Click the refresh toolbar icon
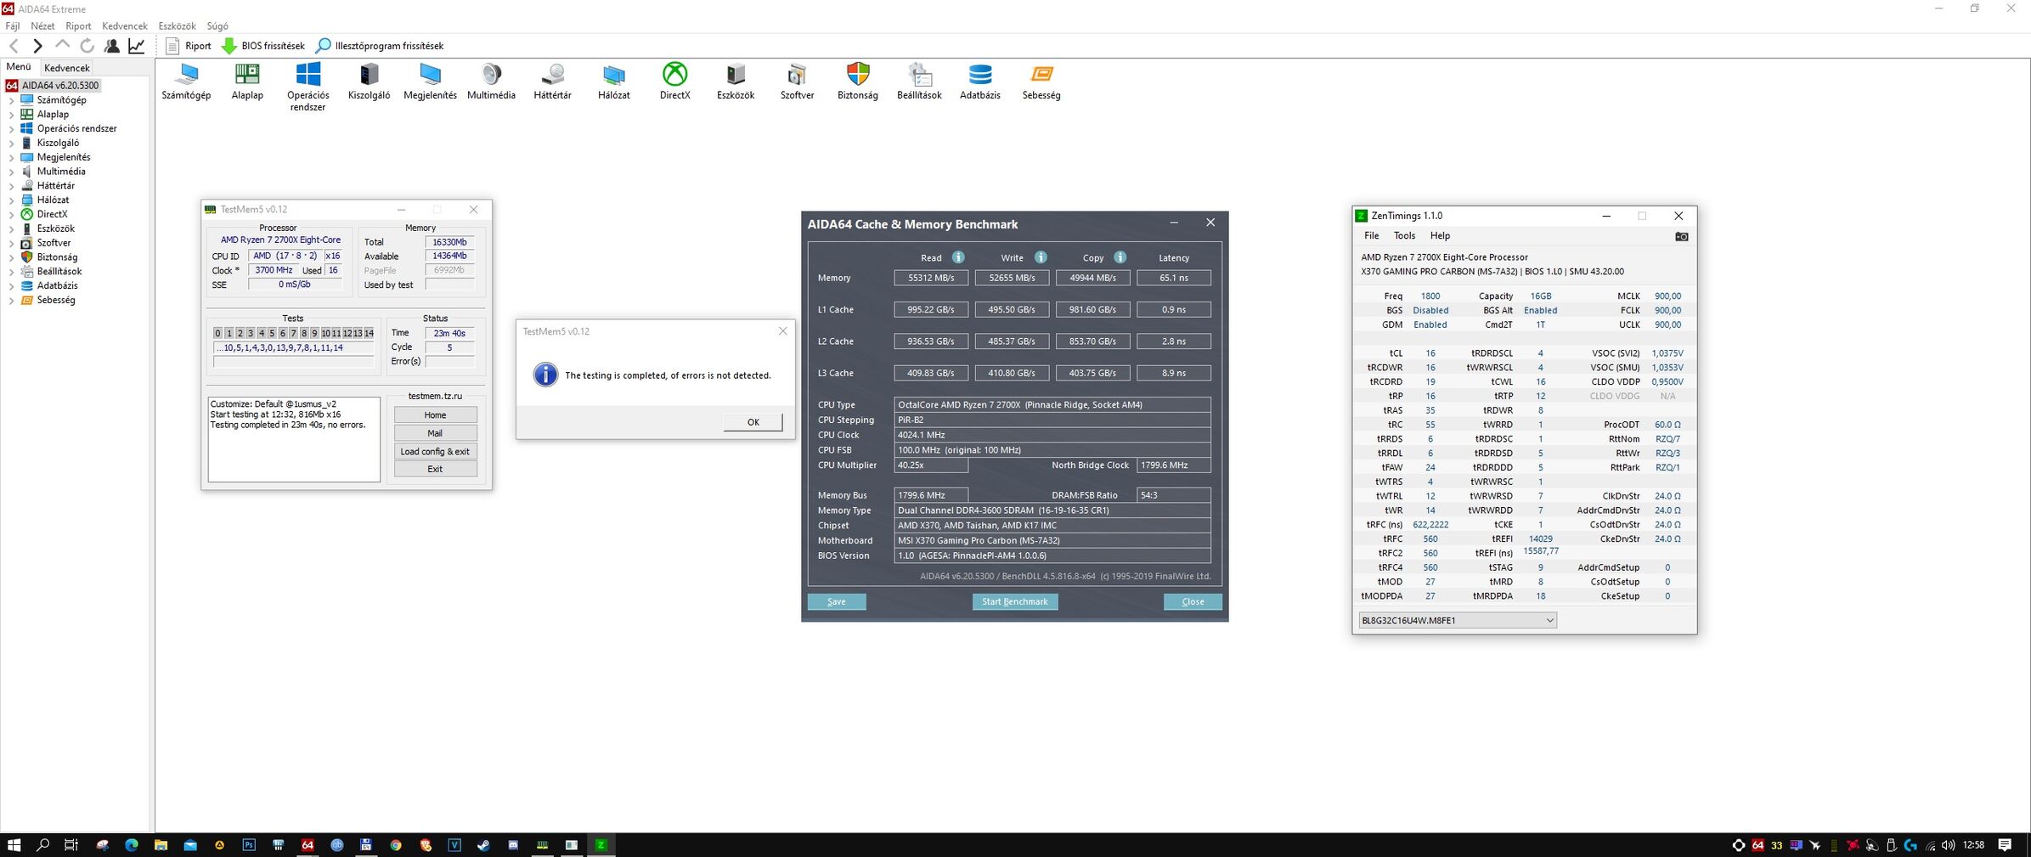This screenshot has height=857, width=2031. coord(87,46)
